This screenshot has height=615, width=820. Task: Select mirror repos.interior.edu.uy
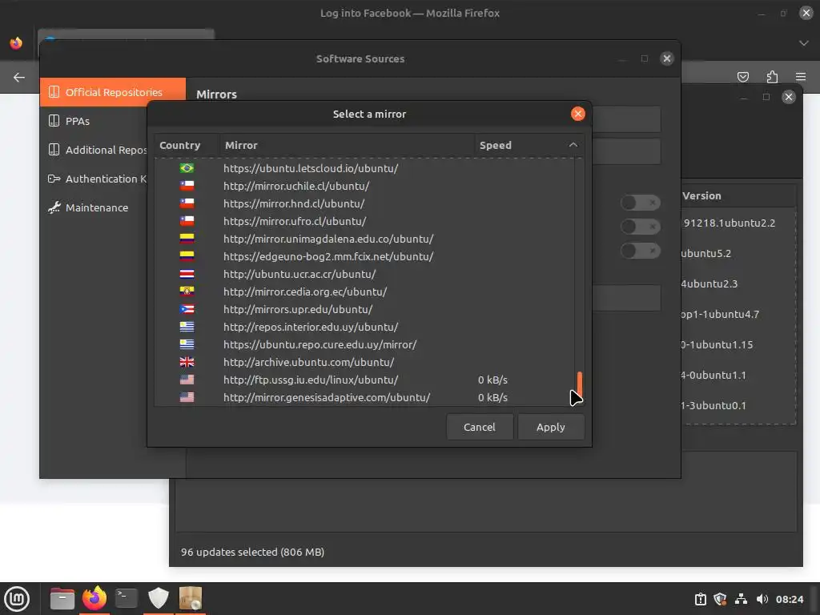pos(364,327)
